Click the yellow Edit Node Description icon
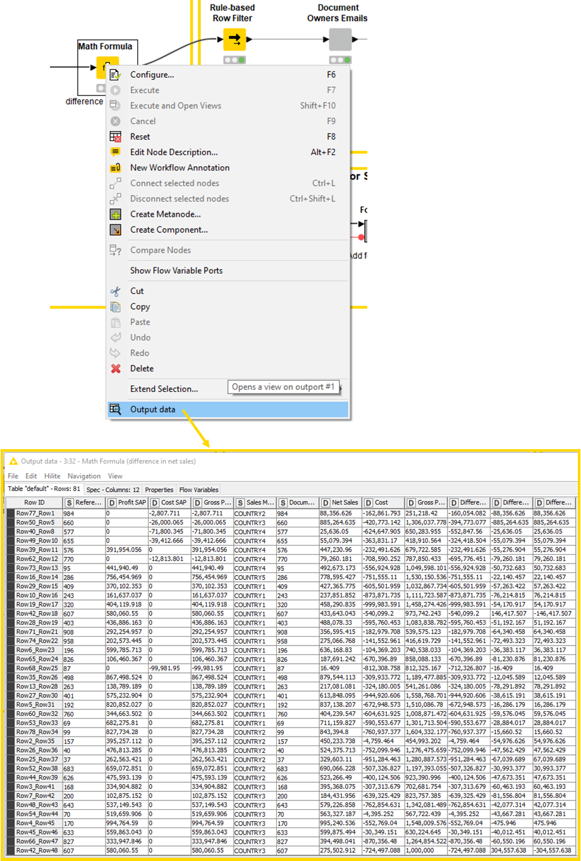Image resolution: width=581 pixels, height=861 pixels. pos(115,152)
